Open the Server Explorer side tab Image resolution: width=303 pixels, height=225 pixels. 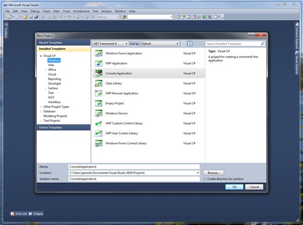297,63
